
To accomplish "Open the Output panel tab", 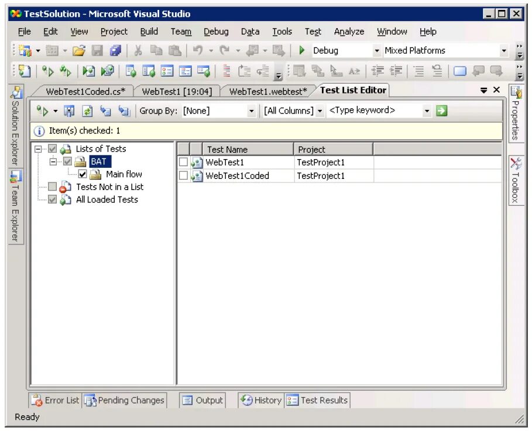I will coord(202,401).
